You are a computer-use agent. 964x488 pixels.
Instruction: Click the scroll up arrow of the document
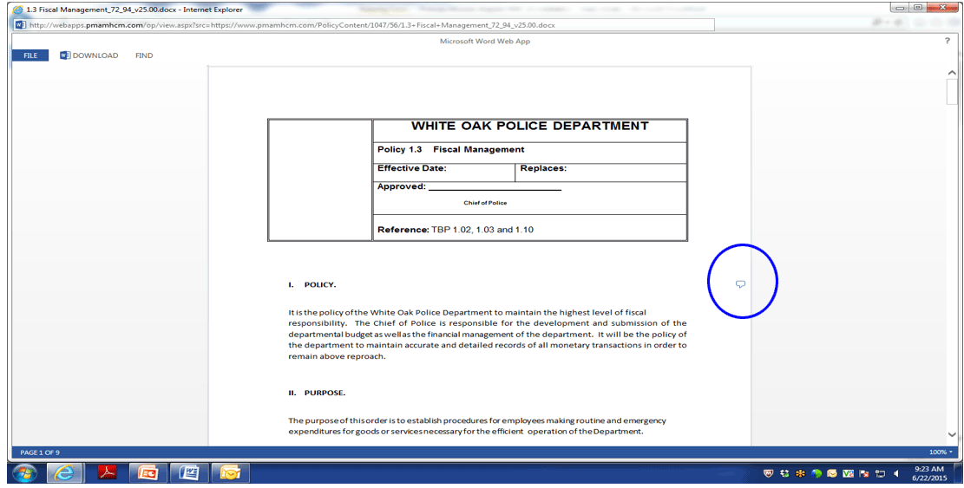(952, 73)
